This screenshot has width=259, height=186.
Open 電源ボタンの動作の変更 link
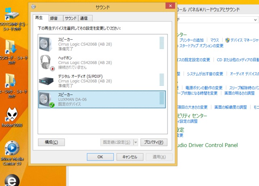click(x=204, y=88)
